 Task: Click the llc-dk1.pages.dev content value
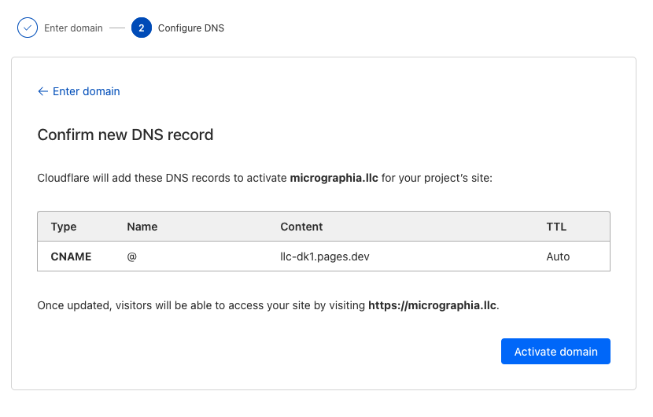(325, 256)
